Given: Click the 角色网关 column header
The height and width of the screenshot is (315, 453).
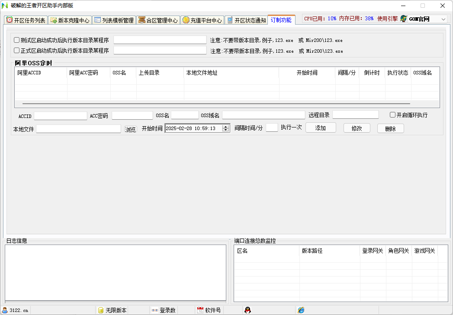Looking at the screenshot, I should point(399,251).
